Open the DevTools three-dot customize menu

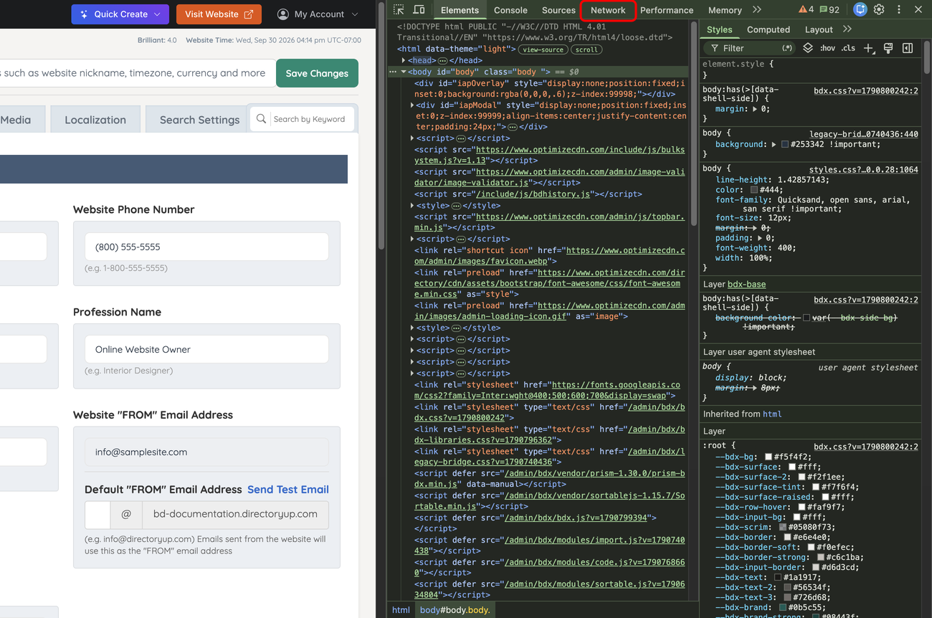899,10
